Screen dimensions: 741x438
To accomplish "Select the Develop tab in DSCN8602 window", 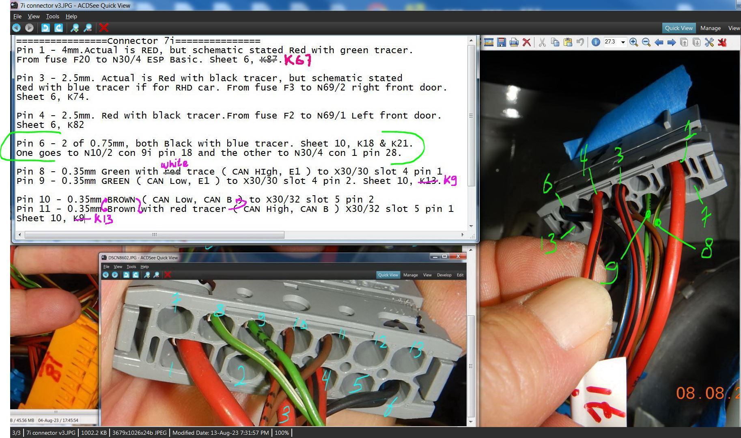I will pos(444,275).
